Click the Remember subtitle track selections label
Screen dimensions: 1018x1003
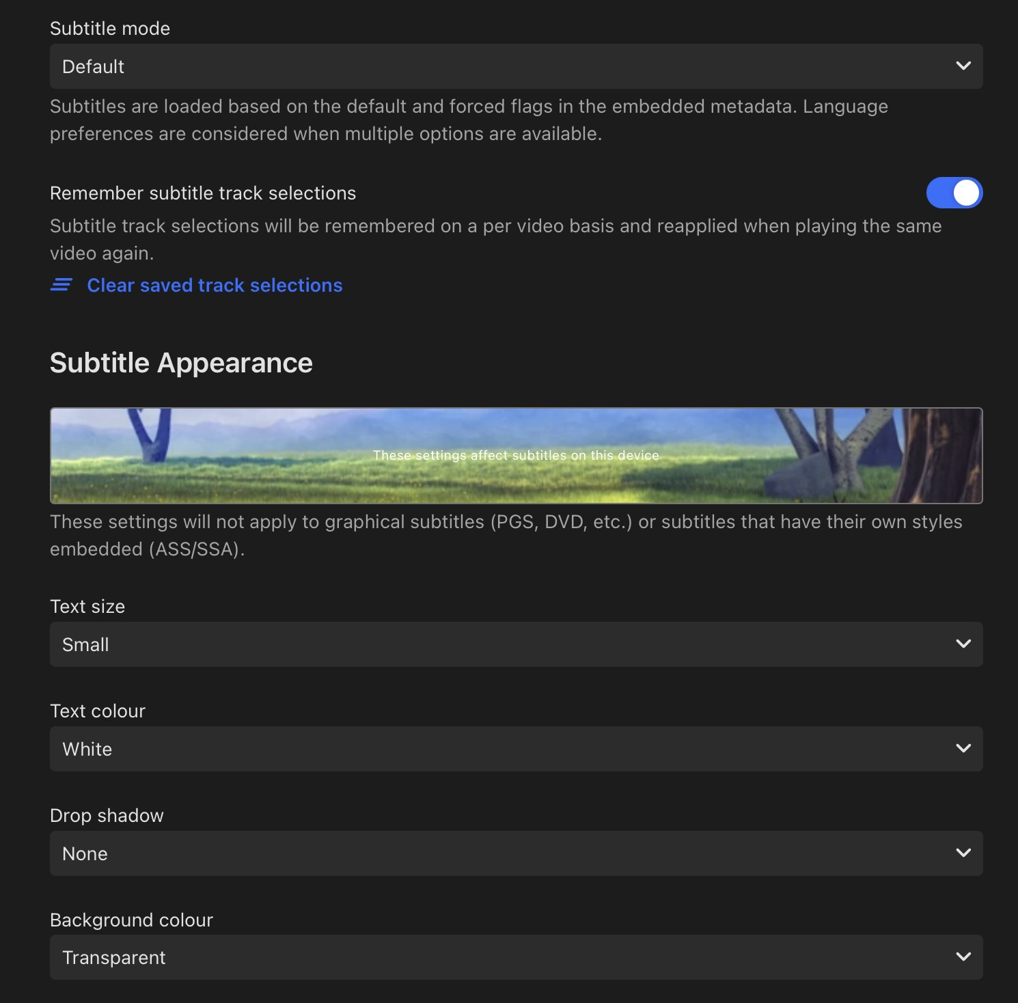203,193
